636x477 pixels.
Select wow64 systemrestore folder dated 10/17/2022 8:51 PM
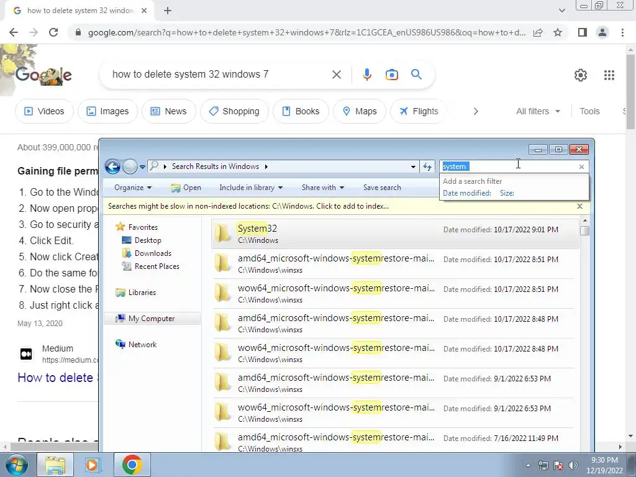(x=393, y=294)
